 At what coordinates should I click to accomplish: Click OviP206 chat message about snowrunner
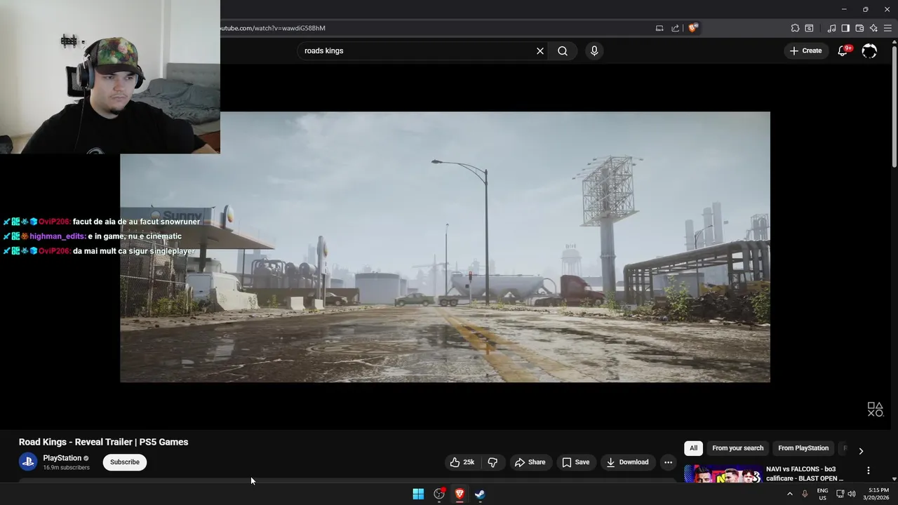point(102,222)
